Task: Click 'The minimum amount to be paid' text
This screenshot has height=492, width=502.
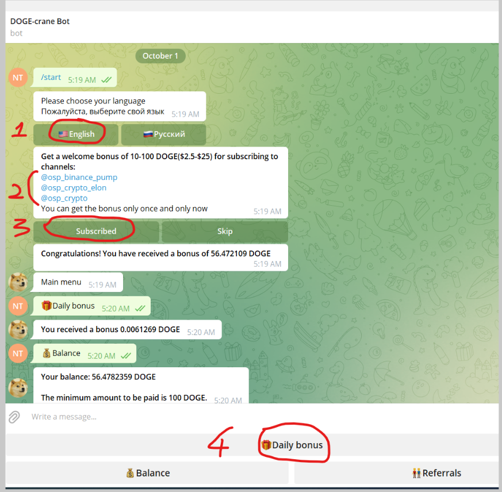Action: [x=124, y=398]
